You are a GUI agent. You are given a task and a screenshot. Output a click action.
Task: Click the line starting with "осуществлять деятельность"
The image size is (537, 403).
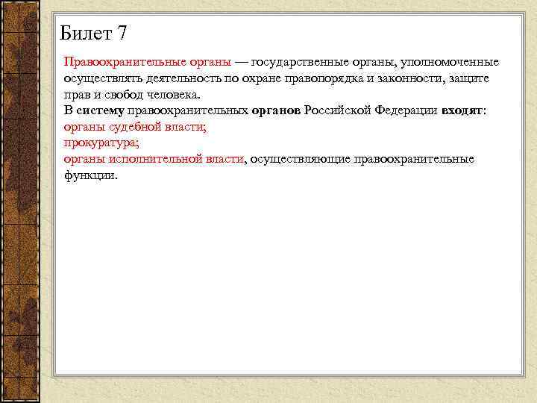point(277,78)
